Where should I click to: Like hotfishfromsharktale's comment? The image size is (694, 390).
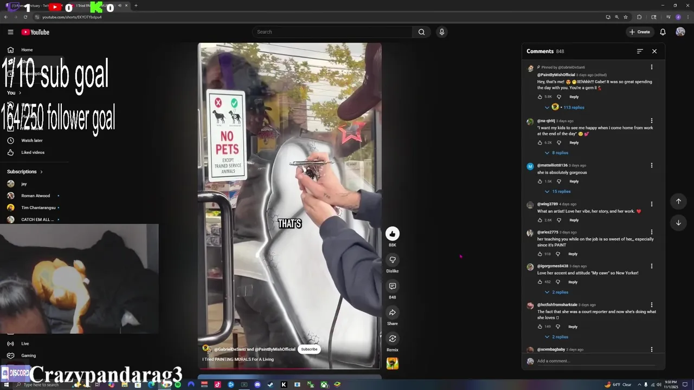[x=539, y=327]
